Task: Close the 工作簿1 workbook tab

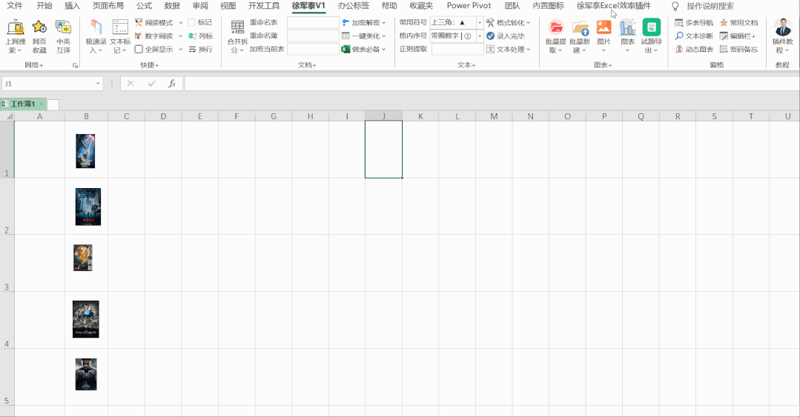Action: (x=42, y=104)
